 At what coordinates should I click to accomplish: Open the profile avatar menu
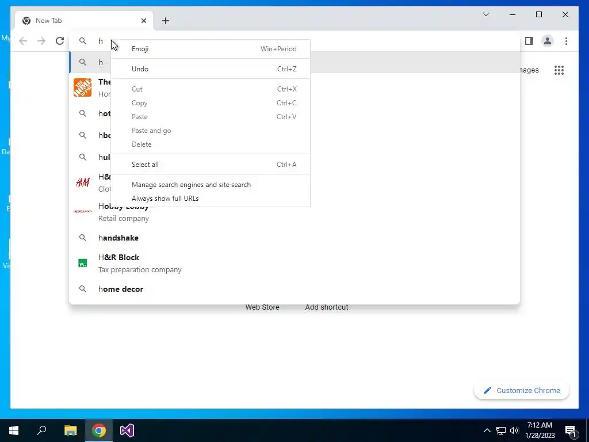(548, 41)
